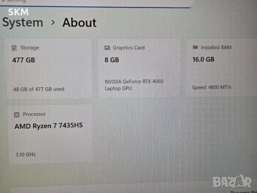Image resolution: width=257 pixels, height=193 pixels.
Task: Click '48 GB of 477 GB used' text
Action: (x=39, y=89)
